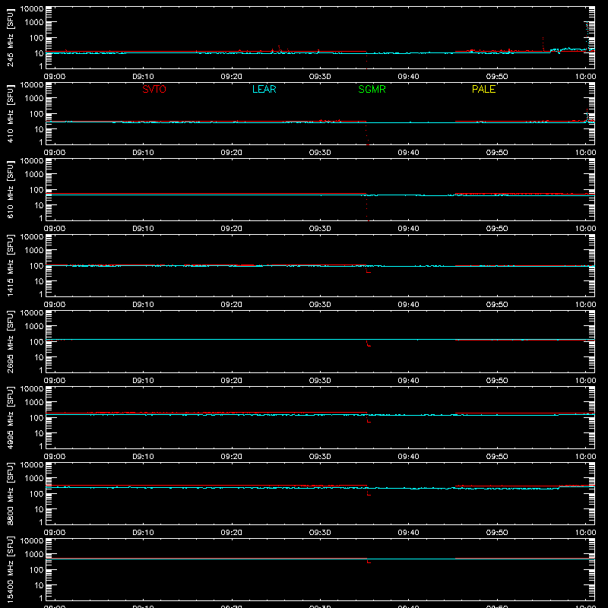Click 09:30 label under the 4995 MHz panel
608x608 pixels.
click(x=320, y=457)
